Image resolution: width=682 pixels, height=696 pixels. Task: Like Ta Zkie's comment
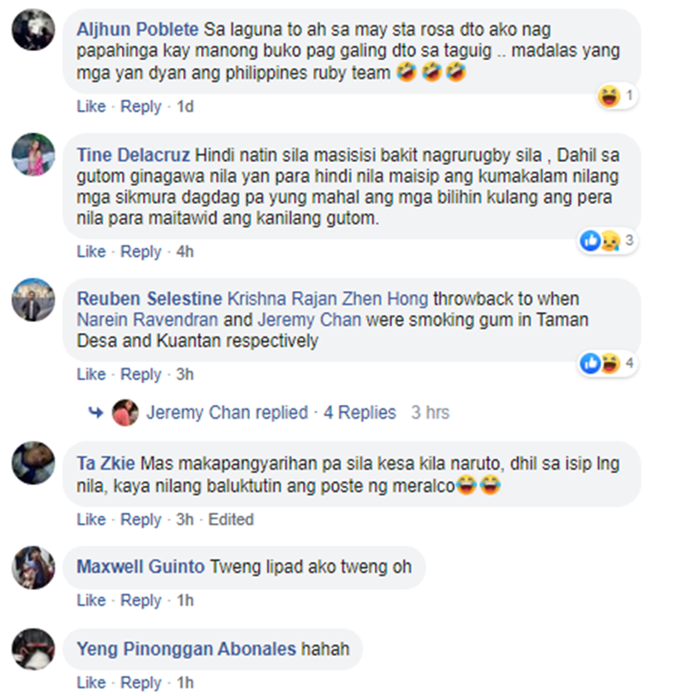tap(92, 519)
